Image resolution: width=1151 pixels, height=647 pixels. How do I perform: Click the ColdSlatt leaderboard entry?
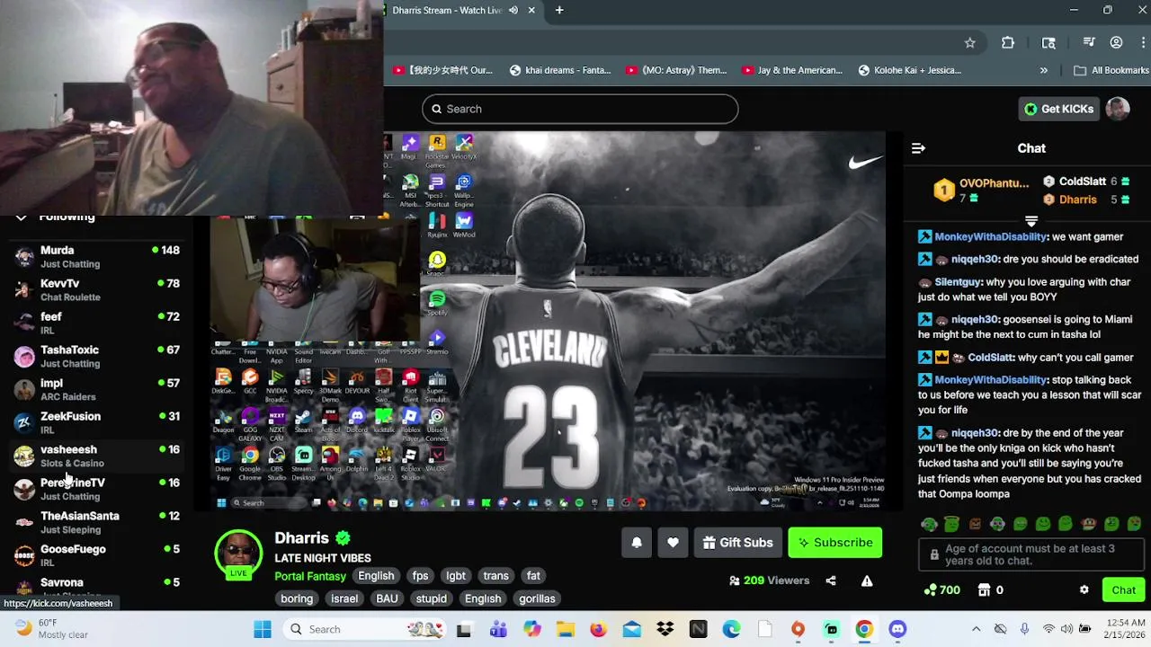pos(1087,182)
